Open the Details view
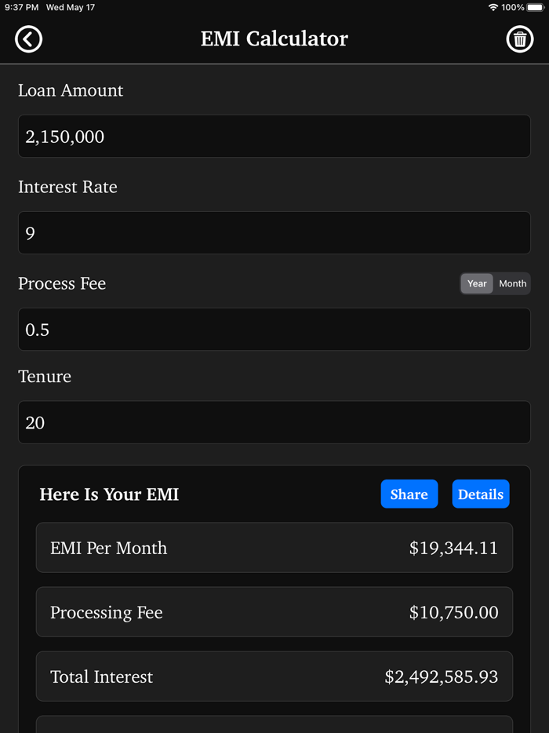 point(481,494)
